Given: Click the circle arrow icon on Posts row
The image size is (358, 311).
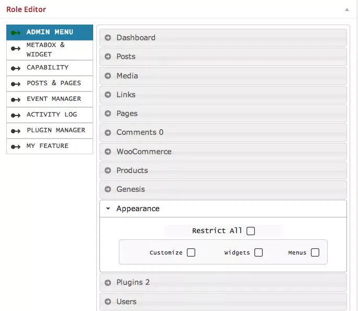Looking at the screenshot, I should coord(108,56).
